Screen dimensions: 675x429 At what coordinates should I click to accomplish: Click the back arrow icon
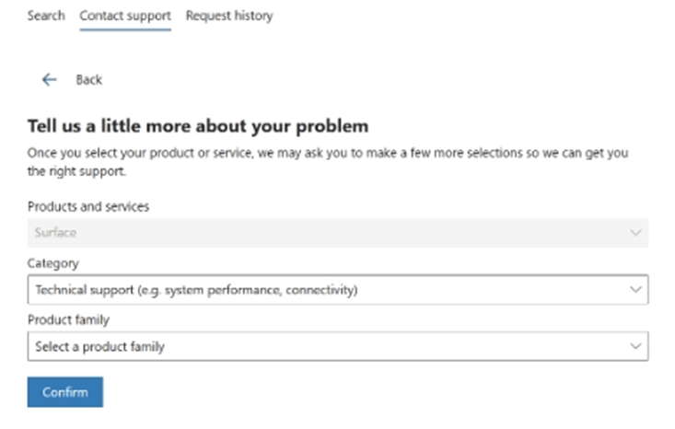(50, 80)
